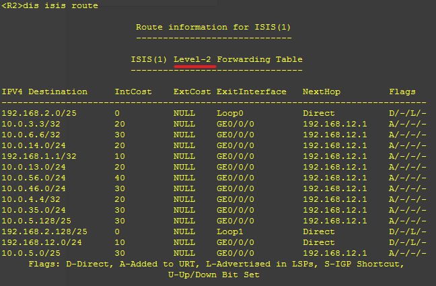The image size is (436, 286).
Task: Click the 'U-Up/Down Bit Set' legend text
Action: pos(213,275)
